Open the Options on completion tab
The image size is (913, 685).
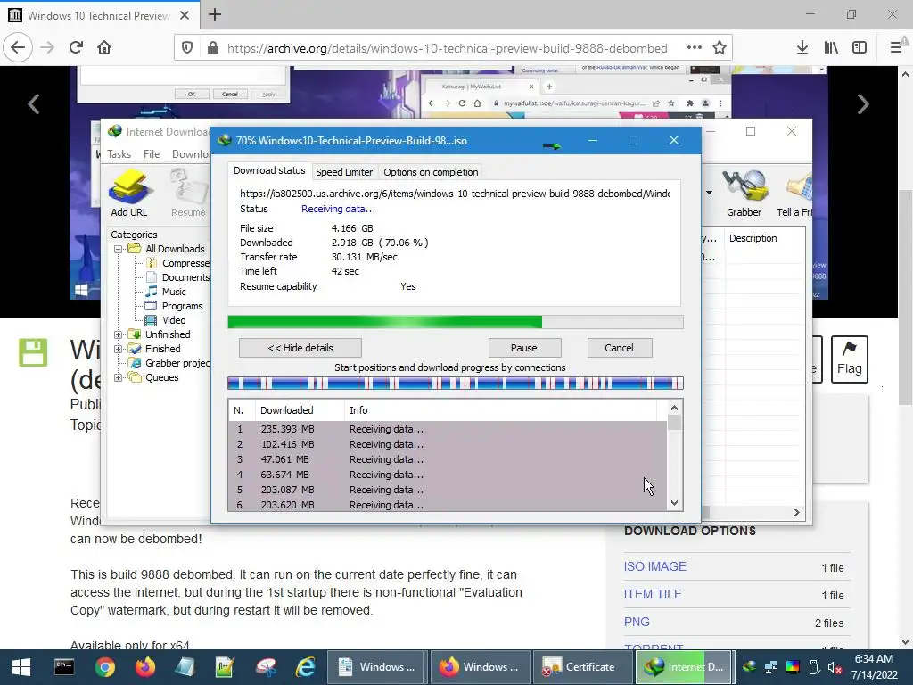point(431,172)
